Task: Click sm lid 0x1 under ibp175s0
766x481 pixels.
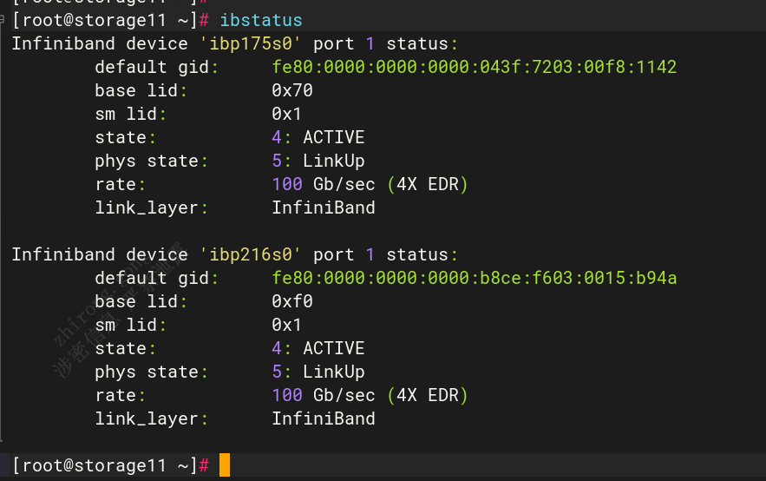Action: coord(287,114)
